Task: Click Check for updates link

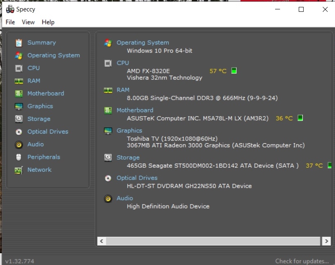Action: (x=302, y=261)
